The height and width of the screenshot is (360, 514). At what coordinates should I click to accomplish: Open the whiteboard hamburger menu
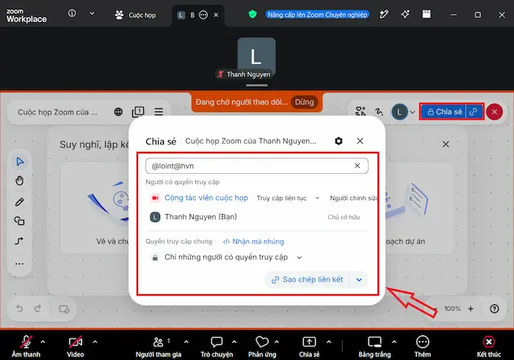pyautogui.click(x=159, y=112)
